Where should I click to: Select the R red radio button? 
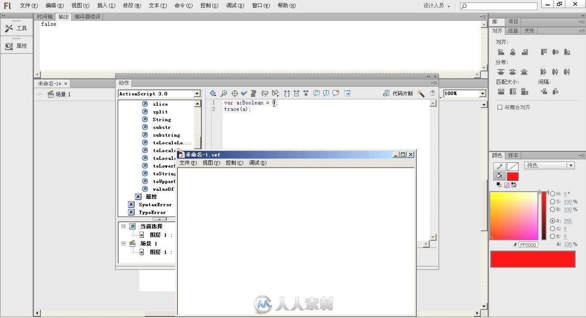pyautogui.click(x=552, y=221)
